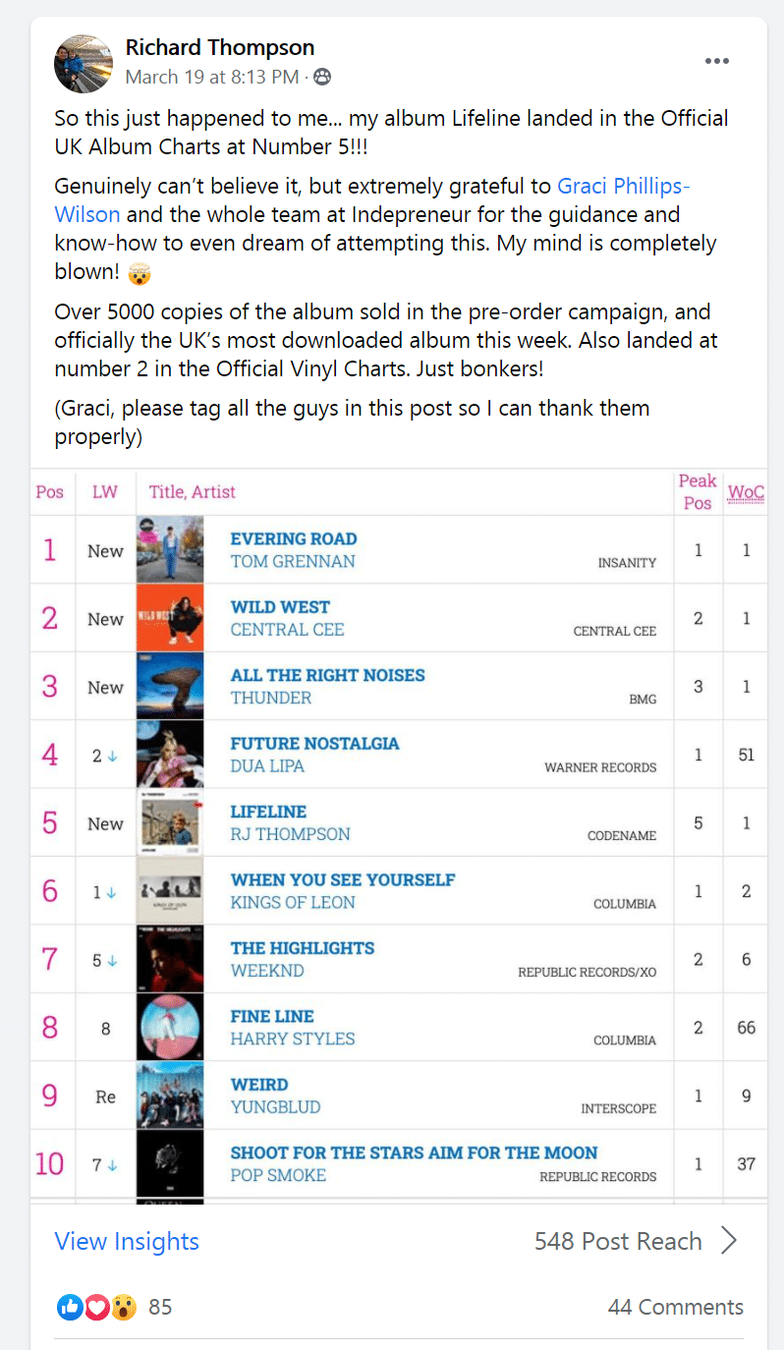The height and width of the screenshot is (1350, 784).
Task: Click the Future Nostalgia album cover
Action: (x=170, y=755)
